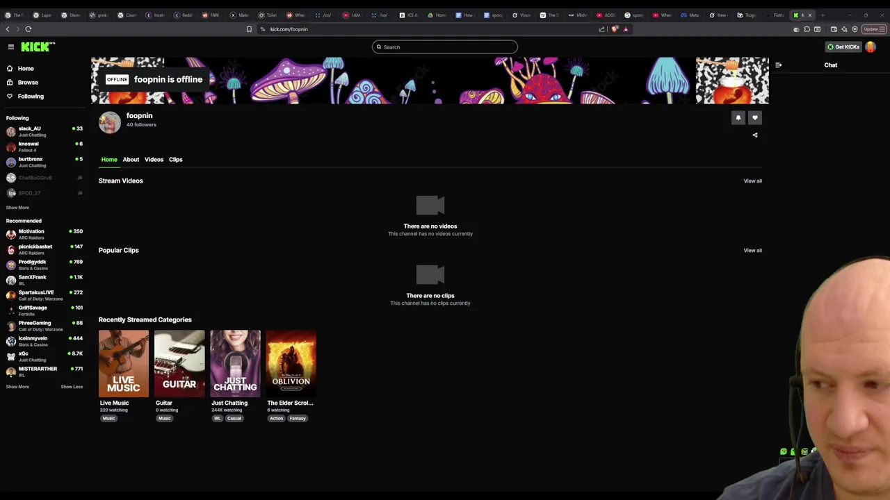Open the user profile avatar
Image resolution: width=890 pixels, height=500 pixels.
pyautogui.click(x=871, y=47)
